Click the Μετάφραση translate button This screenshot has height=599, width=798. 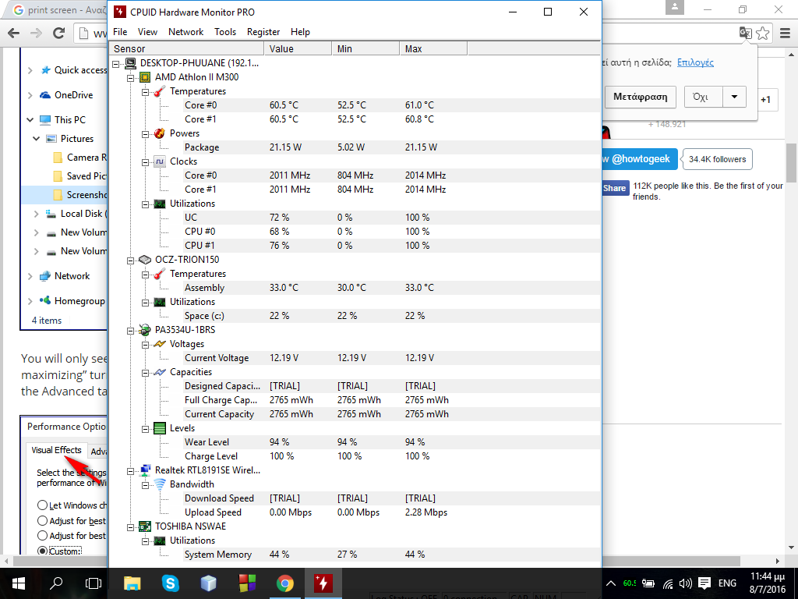tap(641, 97)
